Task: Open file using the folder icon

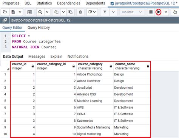Action: pyautogui.click(x=5, y=12)
